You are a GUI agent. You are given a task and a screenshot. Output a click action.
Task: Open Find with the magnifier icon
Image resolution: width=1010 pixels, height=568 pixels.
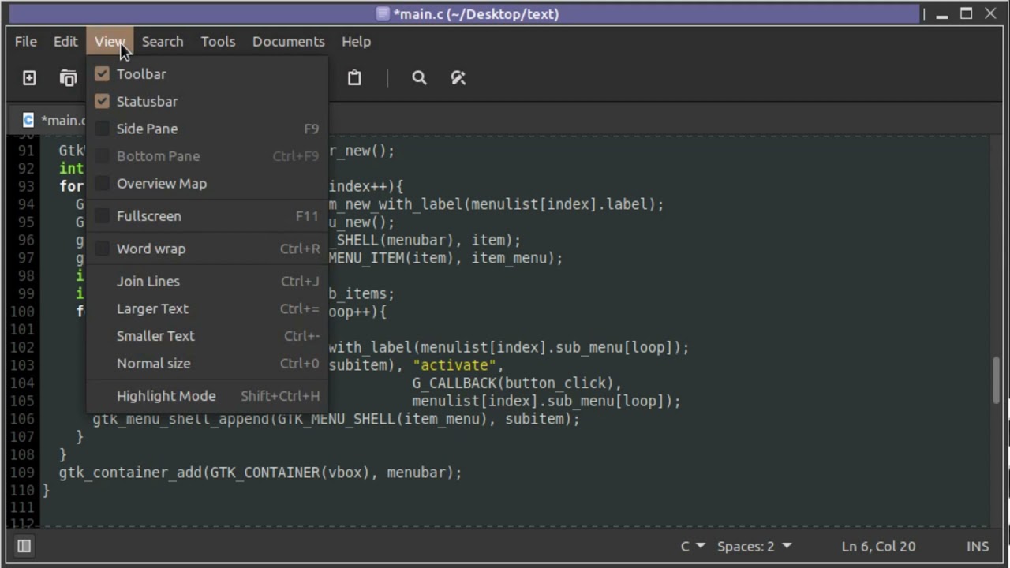(x=419, y=77)
